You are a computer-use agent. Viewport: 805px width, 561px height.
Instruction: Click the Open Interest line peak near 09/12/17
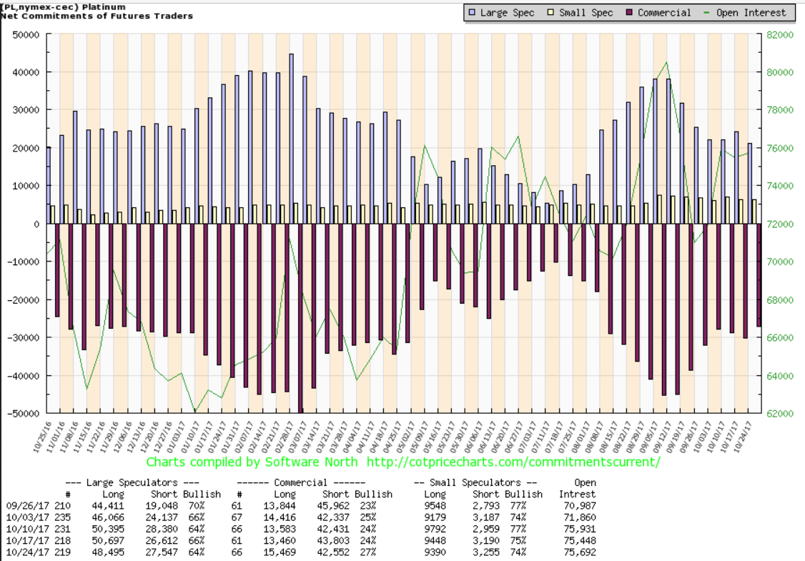click(666, 62)
